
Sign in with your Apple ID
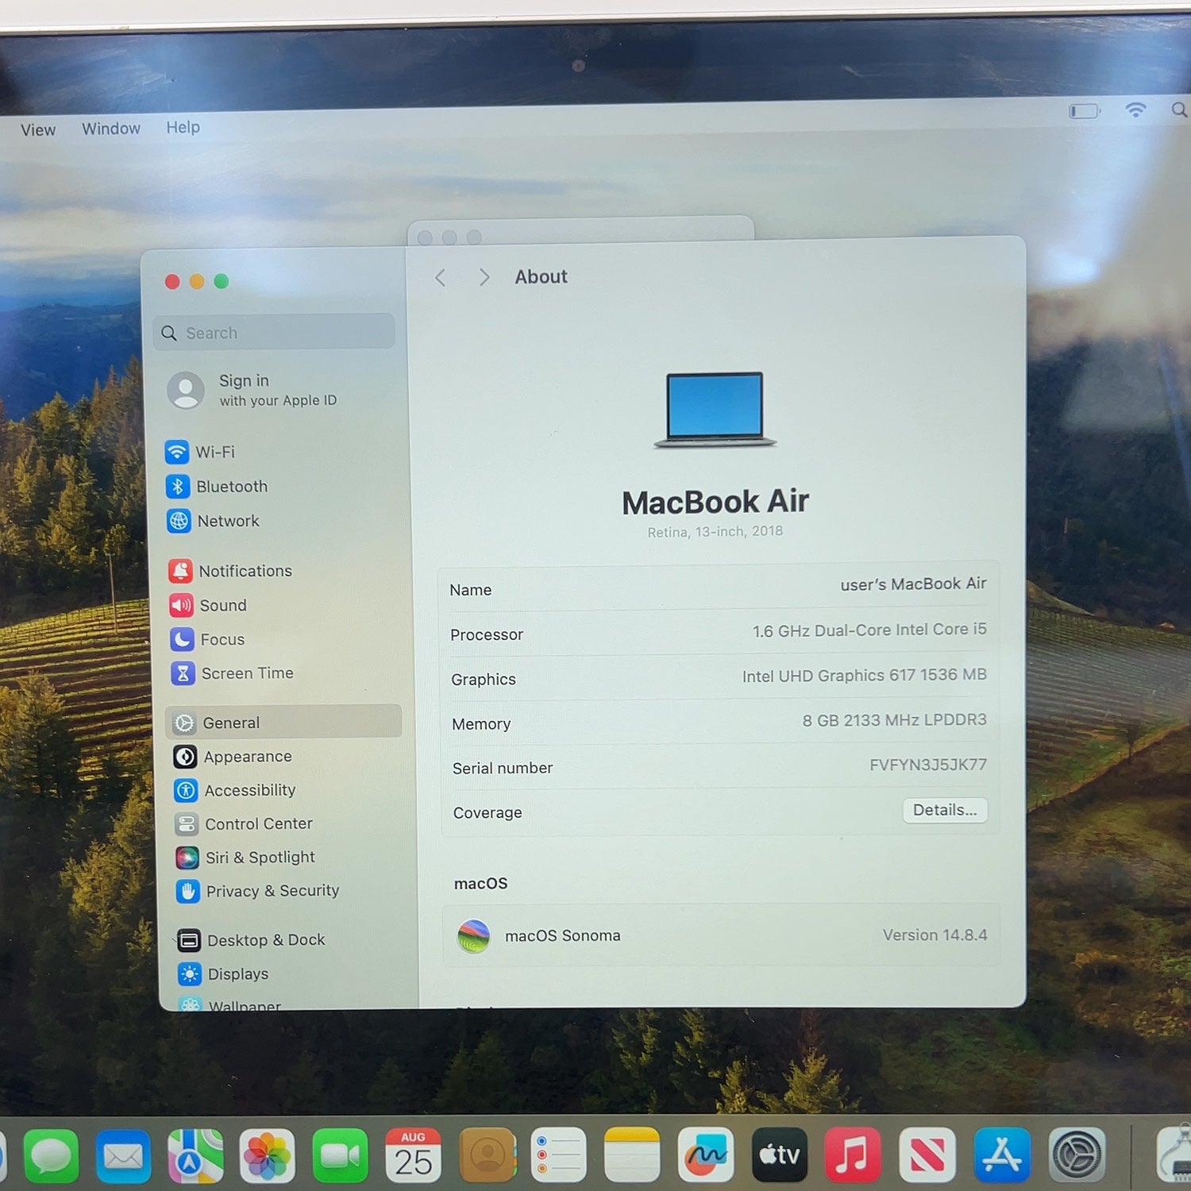pyautogui.click(x=252, y=390)
